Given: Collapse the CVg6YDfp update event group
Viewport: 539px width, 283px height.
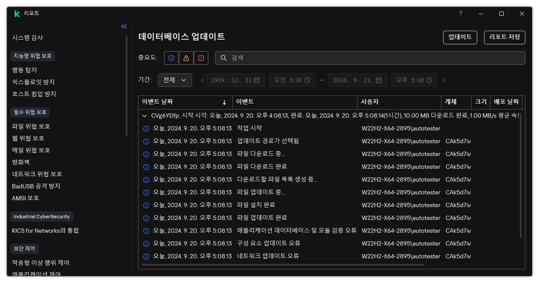Looking at the screenshot, I should pyautogui.click(x=144, y=116).
